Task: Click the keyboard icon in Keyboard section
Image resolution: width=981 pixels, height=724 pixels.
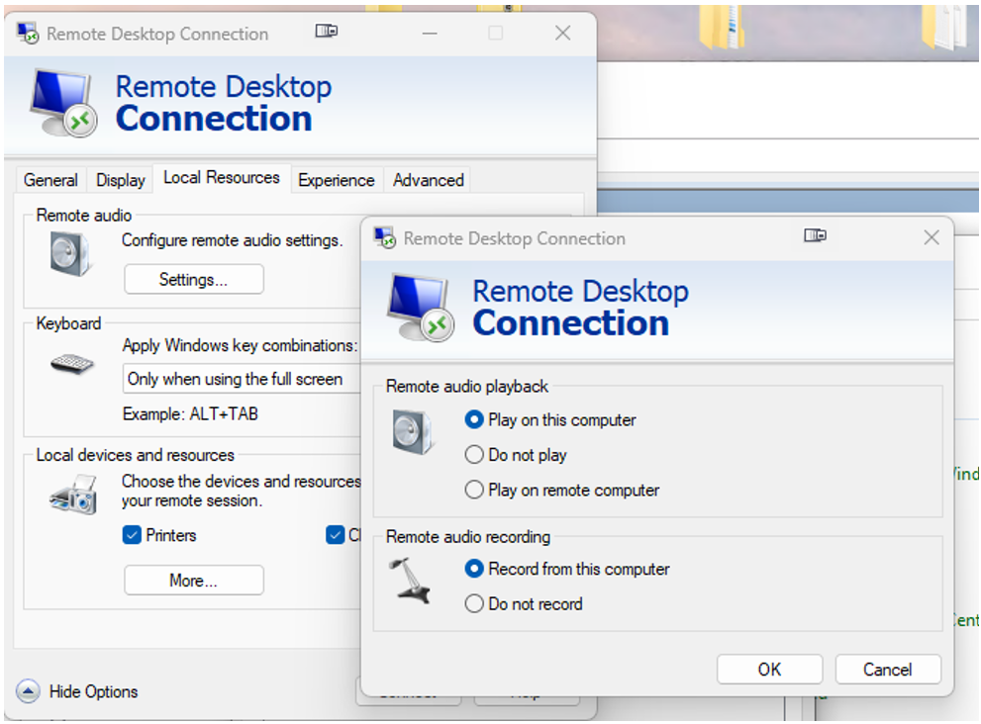Action: point(72,363)
